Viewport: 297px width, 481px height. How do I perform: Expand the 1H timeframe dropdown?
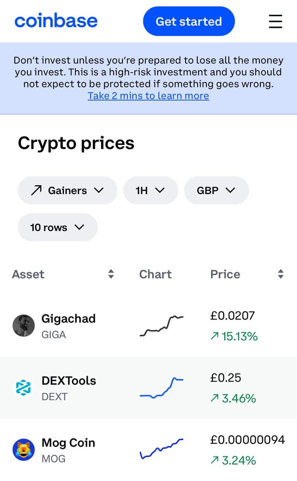(x=150, y=190)
